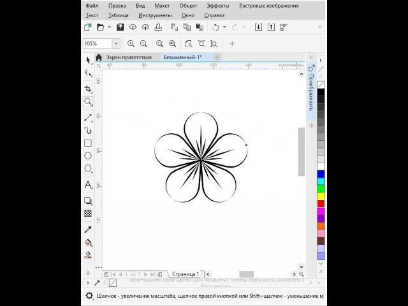Select the Freehand line tool

tap(88, 117)
